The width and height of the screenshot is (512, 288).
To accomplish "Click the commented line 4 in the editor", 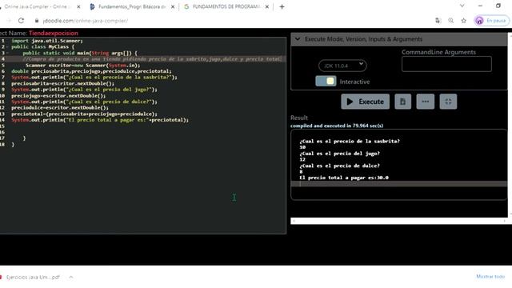I will point(152,59).
